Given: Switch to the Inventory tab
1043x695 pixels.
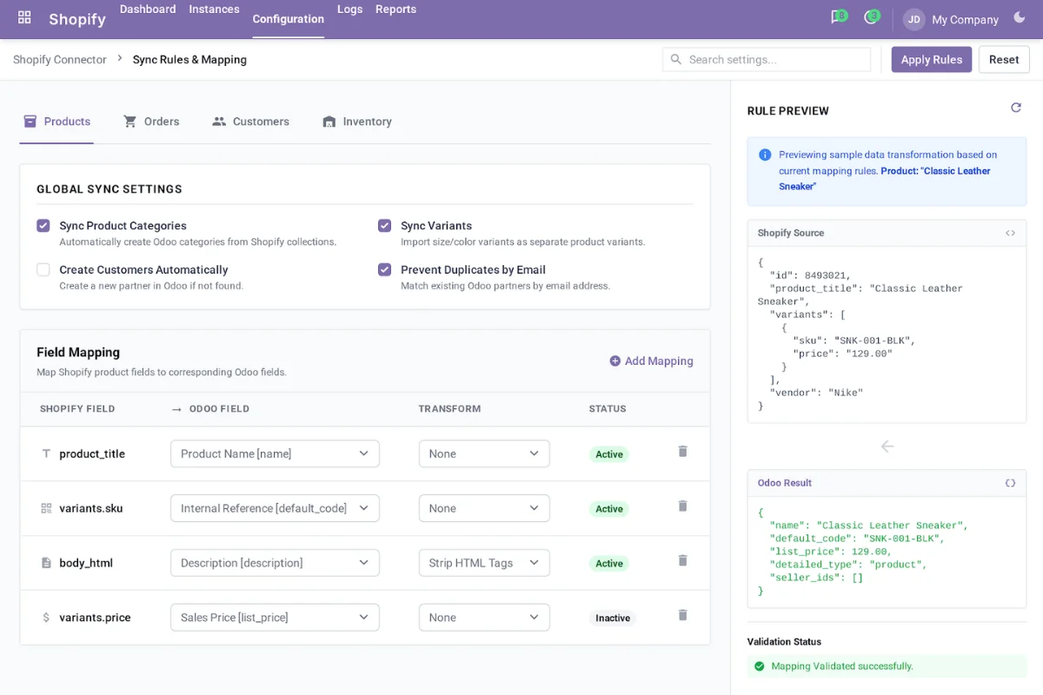Looking at the screenshot, I should tap(356, 122).
